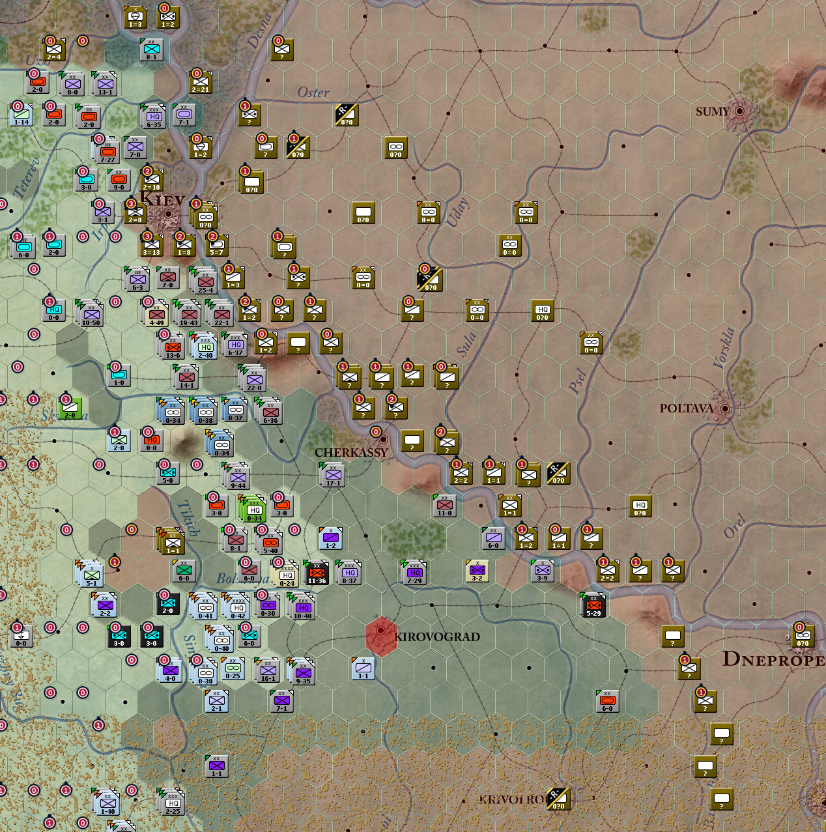Click the 11-0 red infantry counter
This screenshot has width=826, height=832.
coord(445,506)
